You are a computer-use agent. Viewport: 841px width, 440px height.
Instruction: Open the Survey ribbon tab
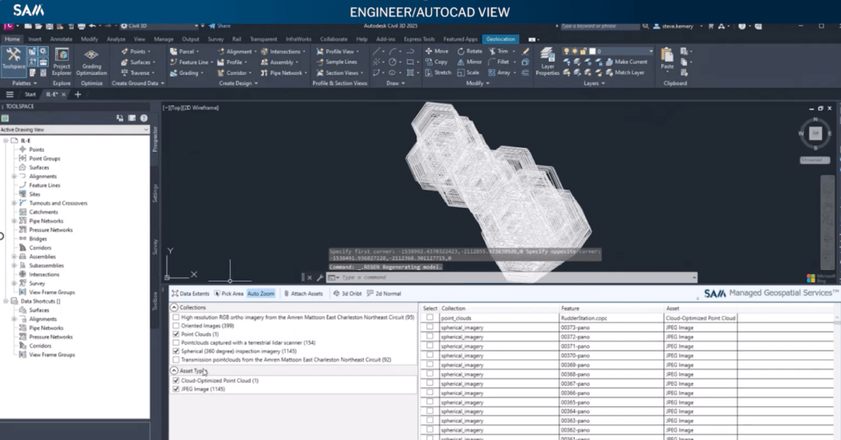(216, 39)
